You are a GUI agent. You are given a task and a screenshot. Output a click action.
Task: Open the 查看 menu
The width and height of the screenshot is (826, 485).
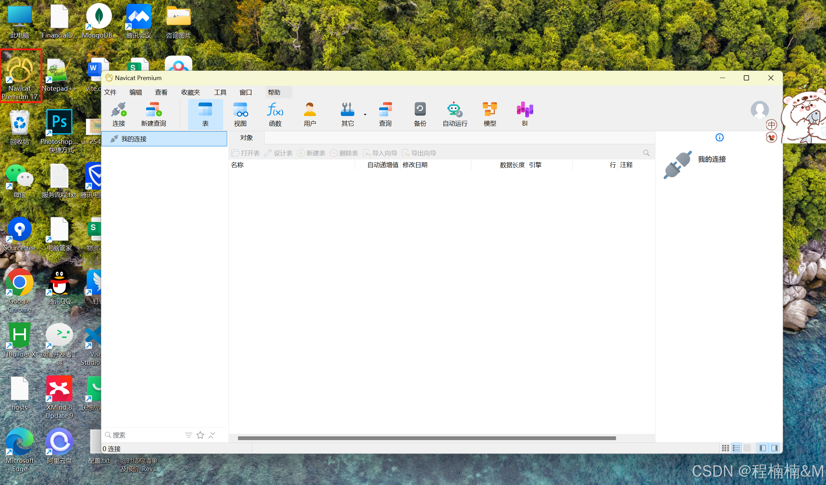pos(161,92)
